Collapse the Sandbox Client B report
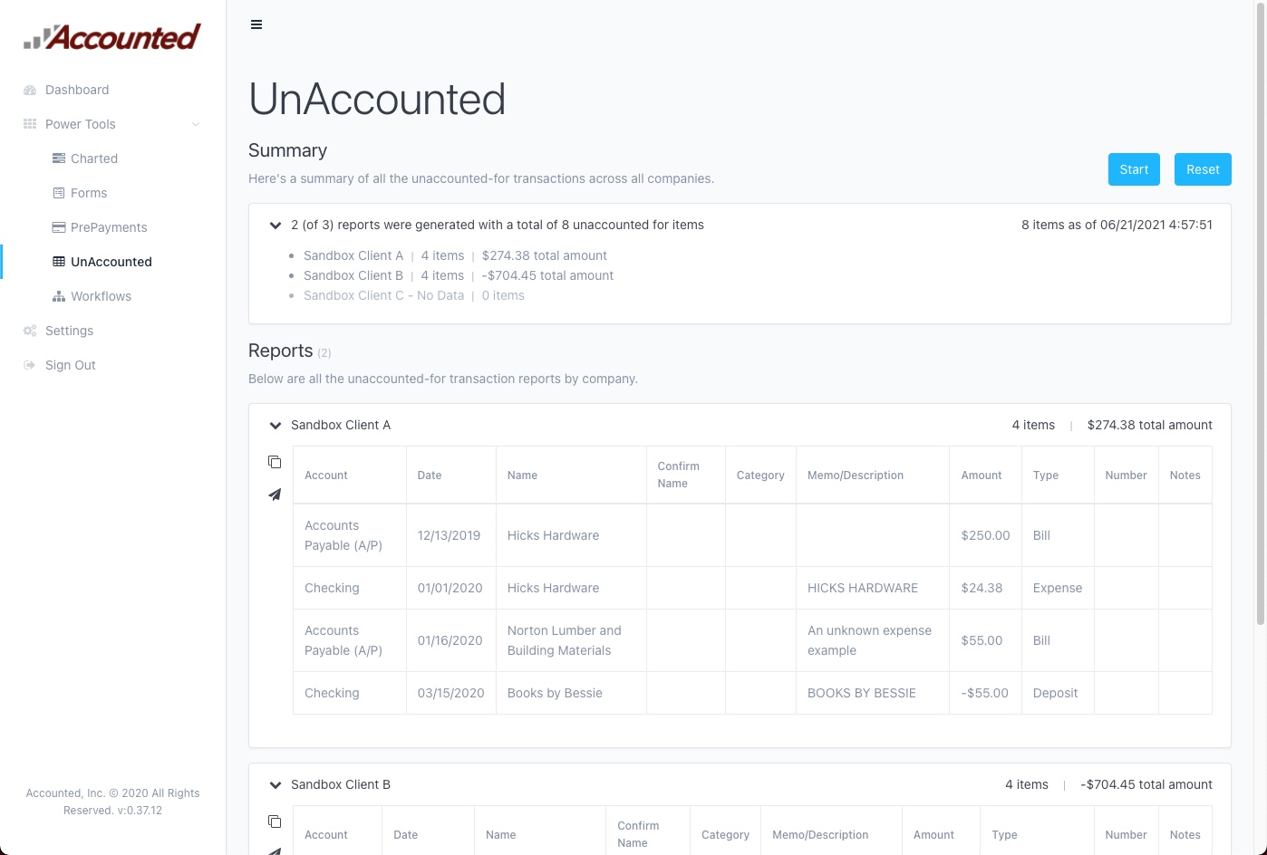The width and height of the screenshot is (1267, 855). pos(276,784)
